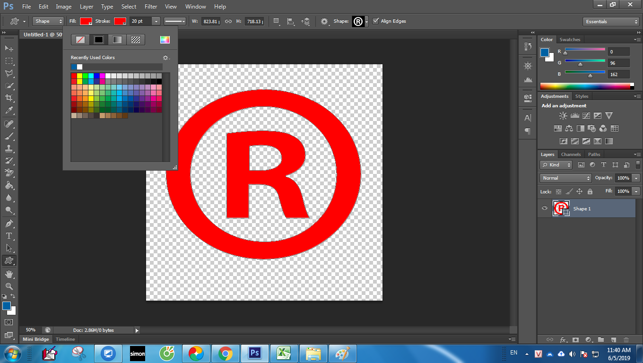This screenshot has height=363, width=643.
Task: Open the Normal blend mode dropdown
Action: point(566,178)
